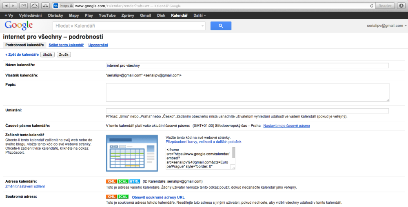This screenshot has width=408, height=207.
Task: Switch to Sdílet tento kalendář tab
Action: point(66,45)
